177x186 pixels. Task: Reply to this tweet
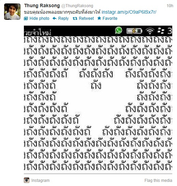click(x=63, y=18)
